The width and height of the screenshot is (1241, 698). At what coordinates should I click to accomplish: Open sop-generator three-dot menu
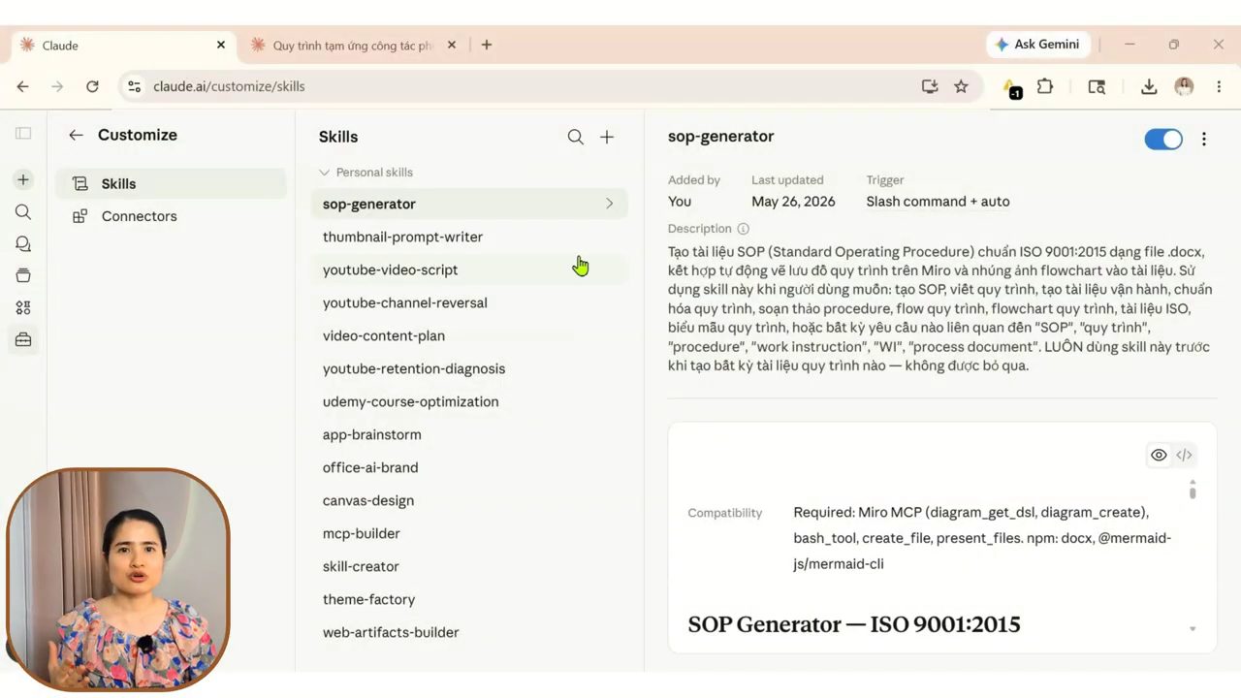[1204, 139]
